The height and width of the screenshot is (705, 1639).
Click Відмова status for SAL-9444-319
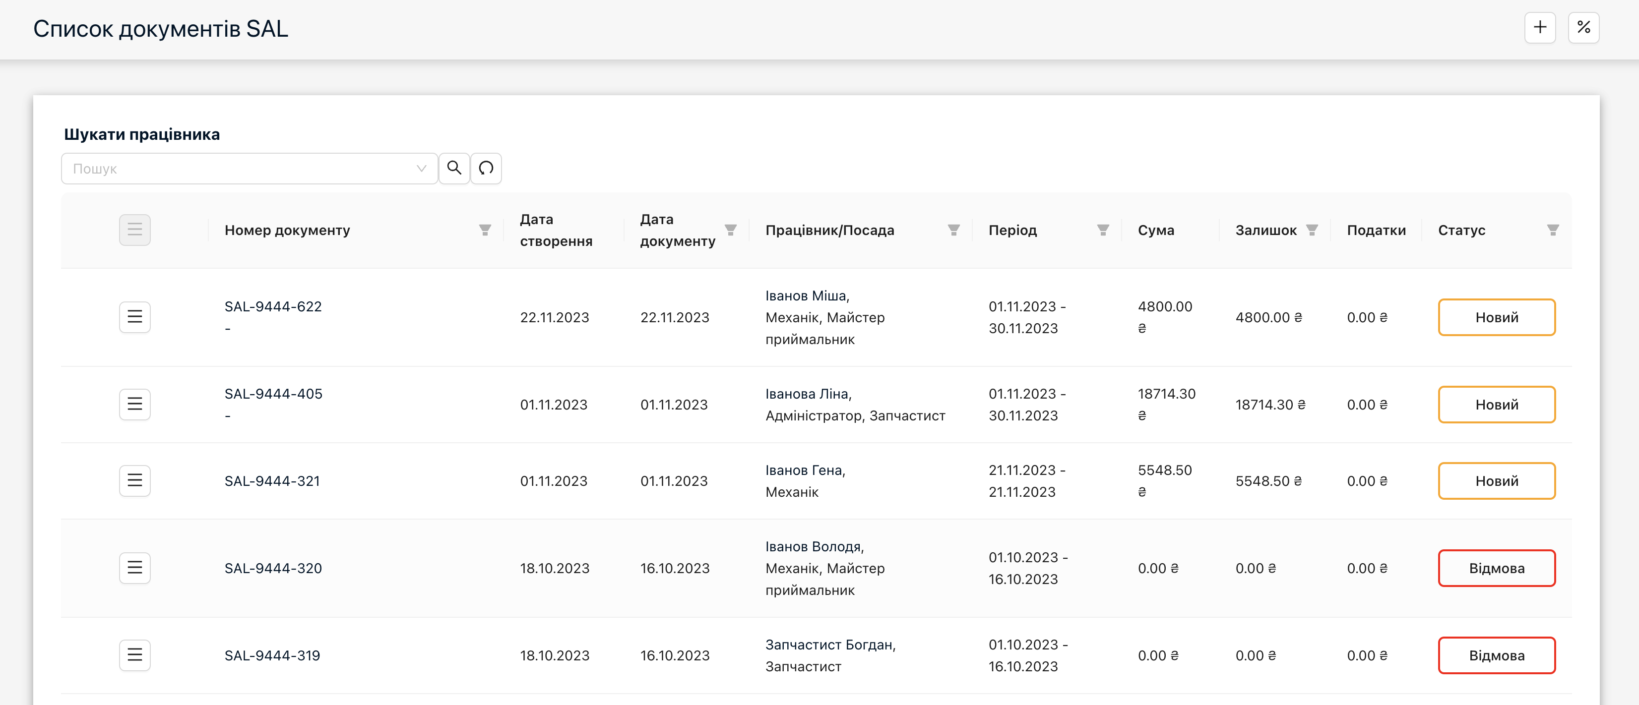(1497, 655)
